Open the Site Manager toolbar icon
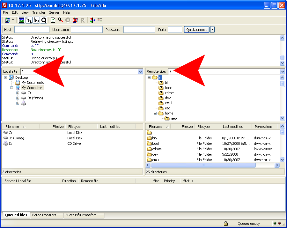 (8, 20)
